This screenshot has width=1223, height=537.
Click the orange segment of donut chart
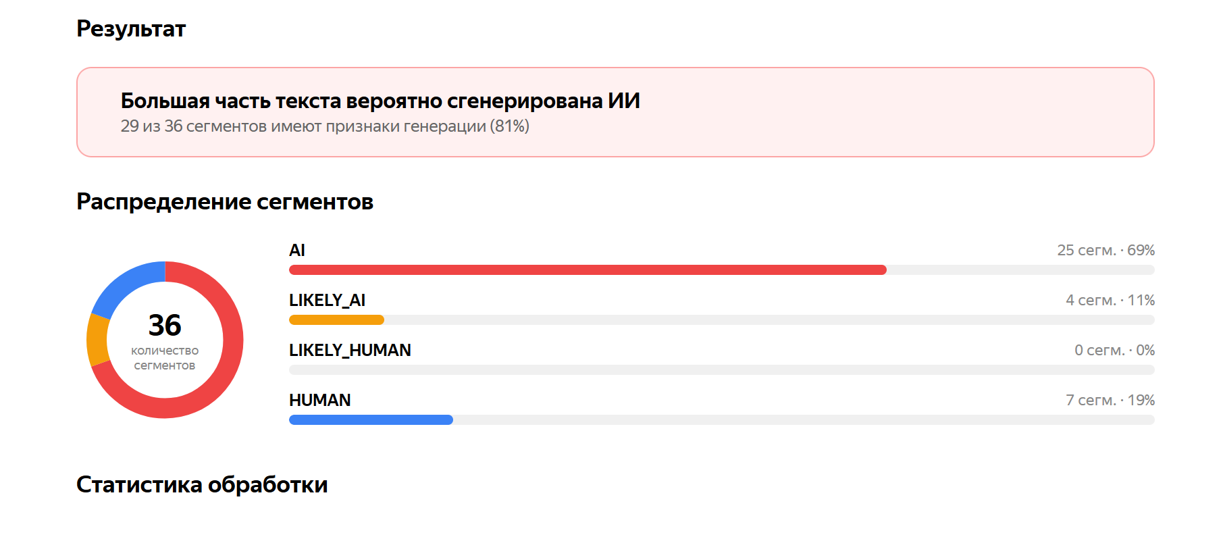coord(97,339)
